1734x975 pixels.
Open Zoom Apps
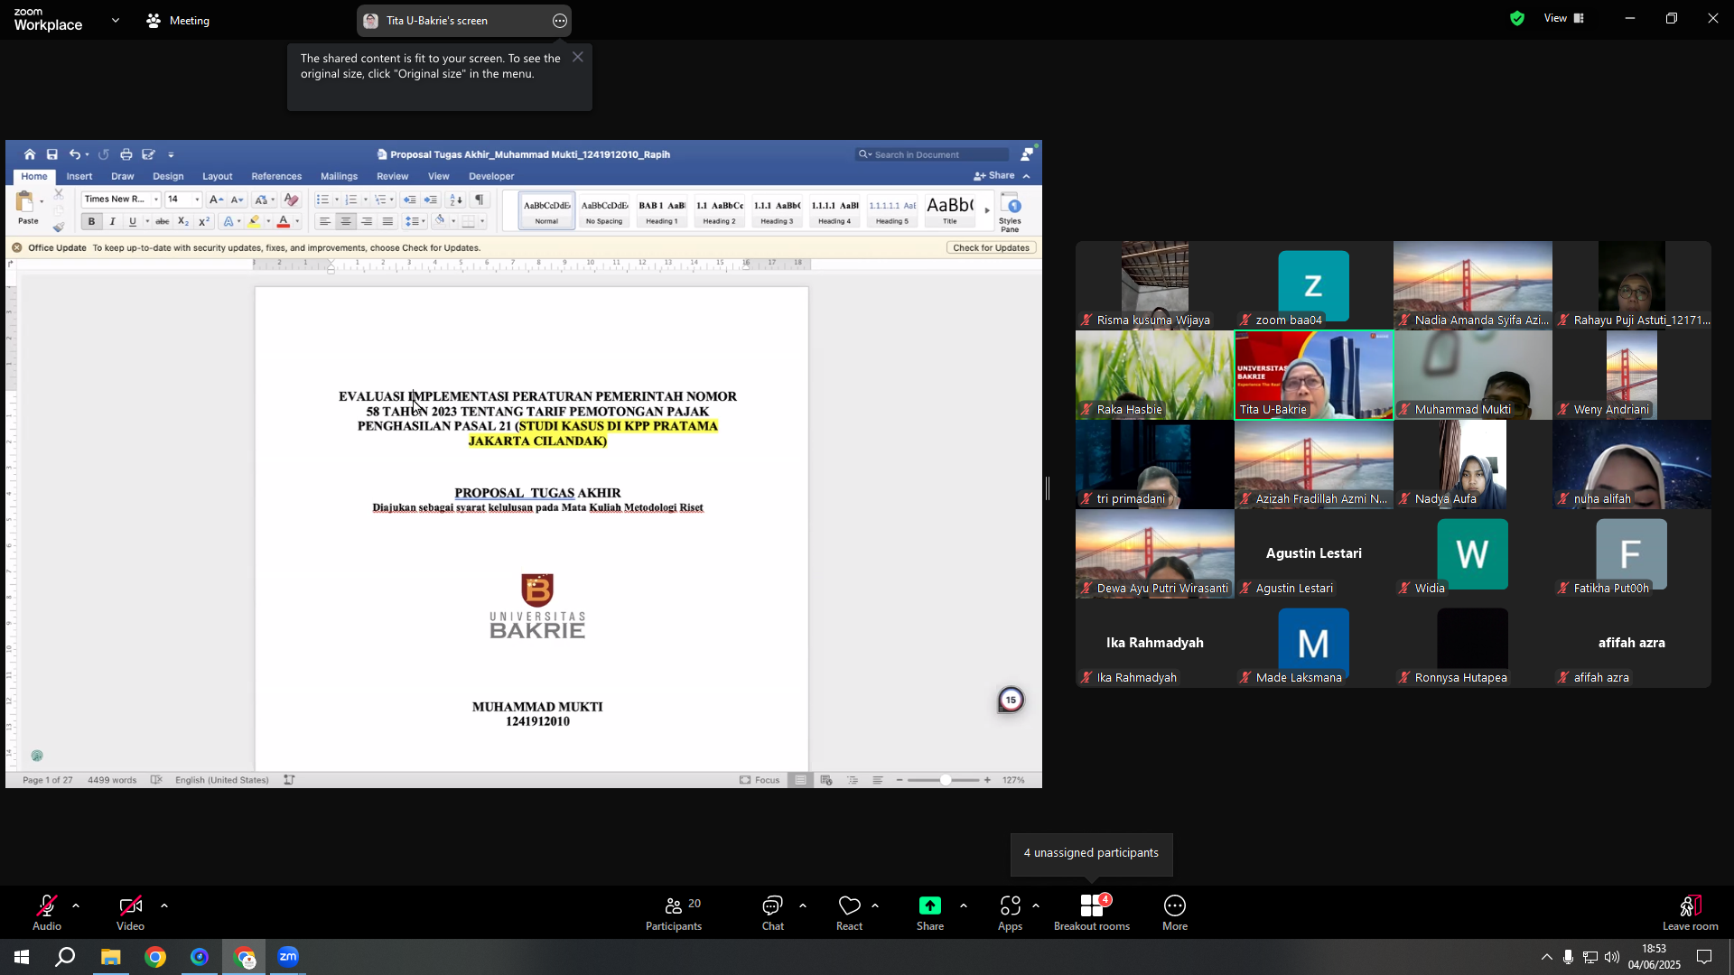pyautogui.click(x=1010, y=913)
